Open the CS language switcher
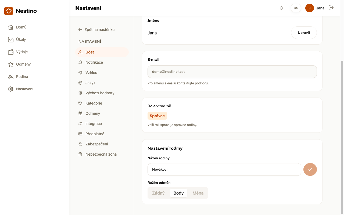The width and height of the screenshot is (344, 215). (296, 8)
